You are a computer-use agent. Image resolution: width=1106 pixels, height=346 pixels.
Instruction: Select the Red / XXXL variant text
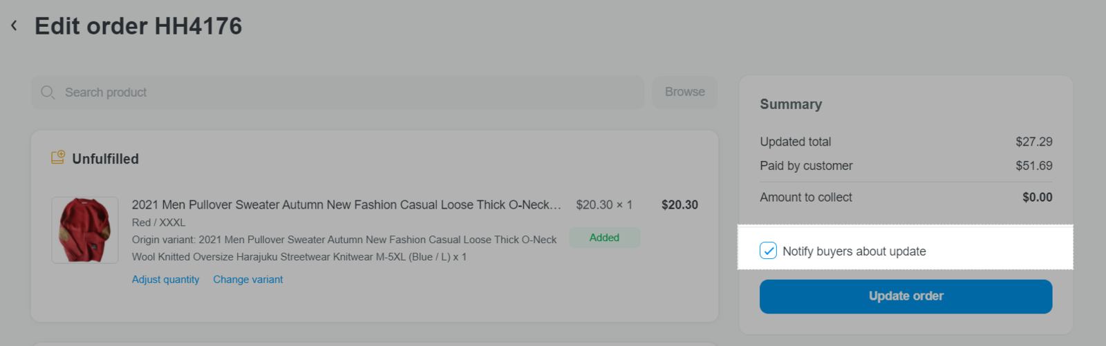pyautogui.click(x=159, y=222)
